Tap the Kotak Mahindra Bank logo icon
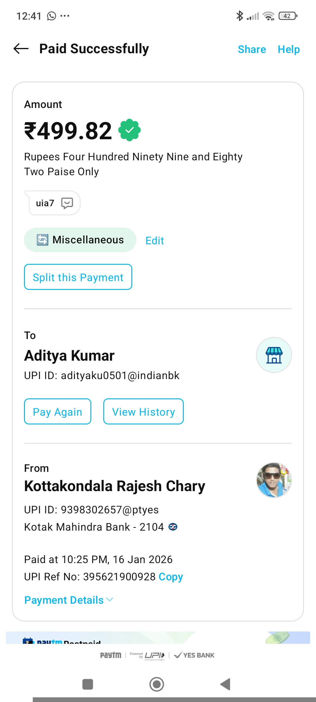This screenshot has width=316, height=702. (173, 527)
